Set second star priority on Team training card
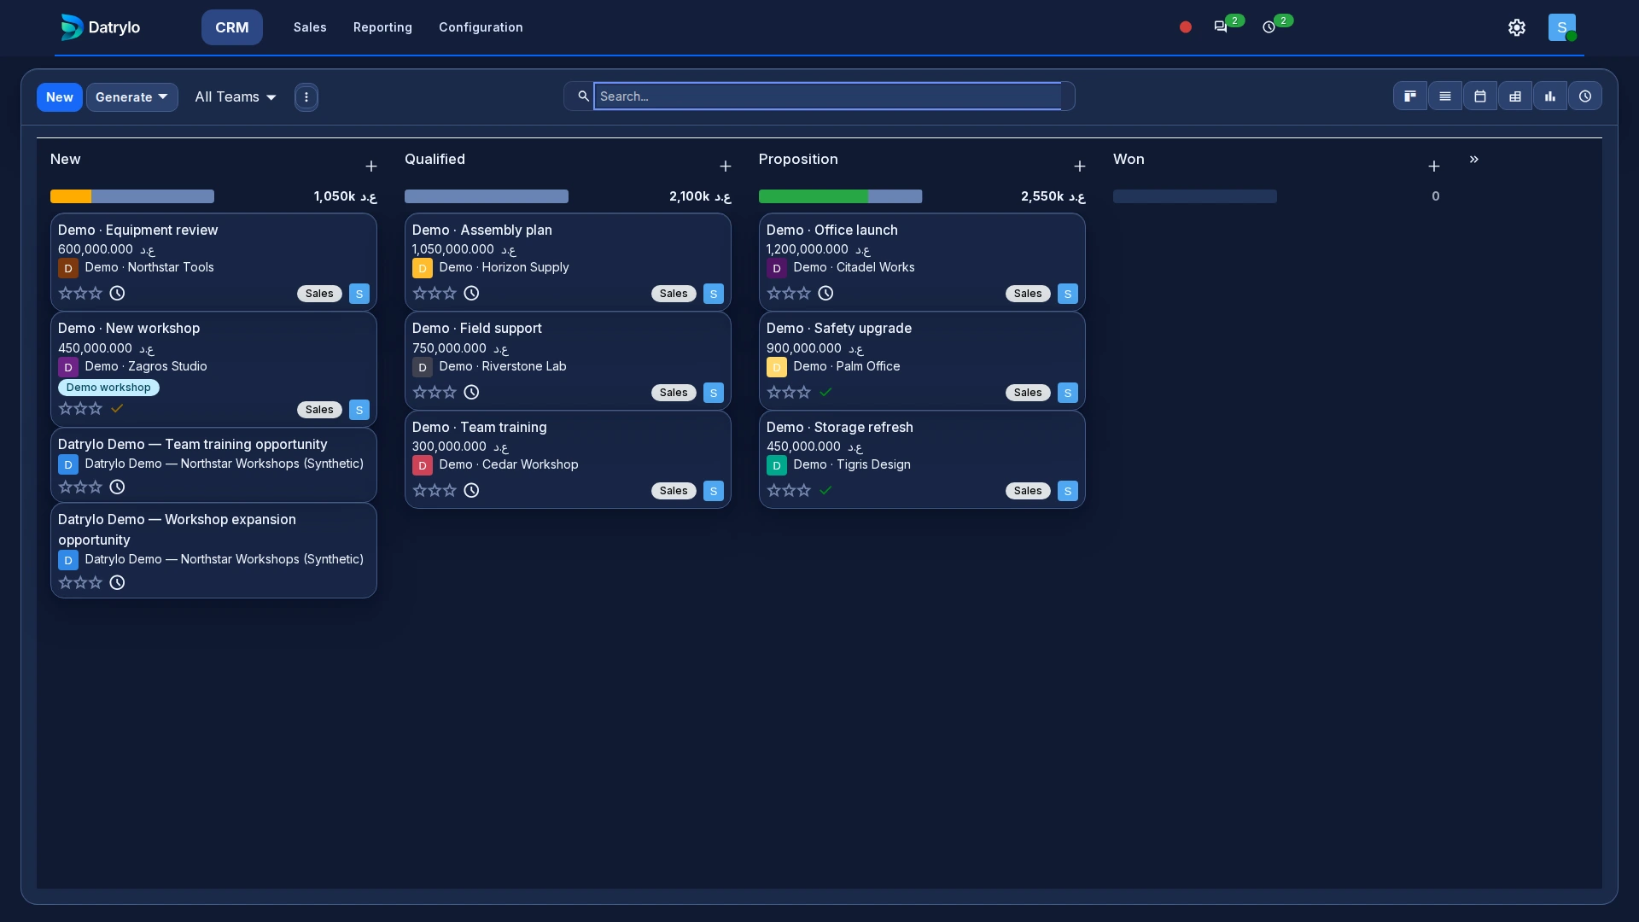1639x922 pixels. [x=435, y=490]
